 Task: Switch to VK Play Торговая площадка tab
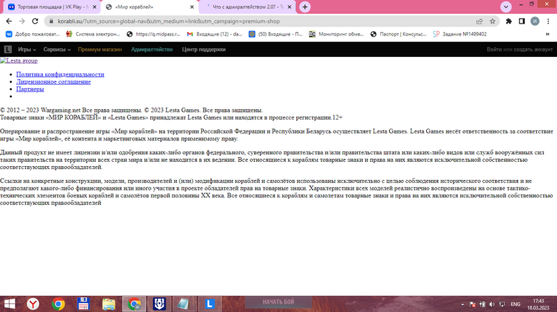(52, 7)
